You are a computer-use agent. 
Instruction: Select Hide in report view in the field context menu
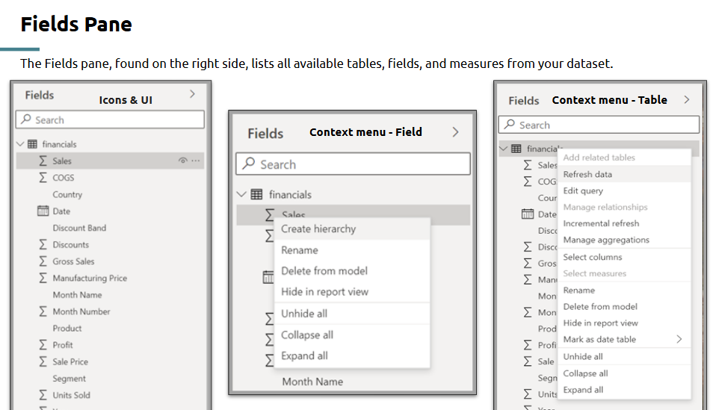pos(353,292)
